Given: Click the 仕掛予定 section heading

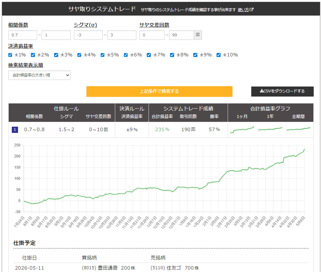Looking at the screenshot, I should pyautogui.click(x=24, y=243).
